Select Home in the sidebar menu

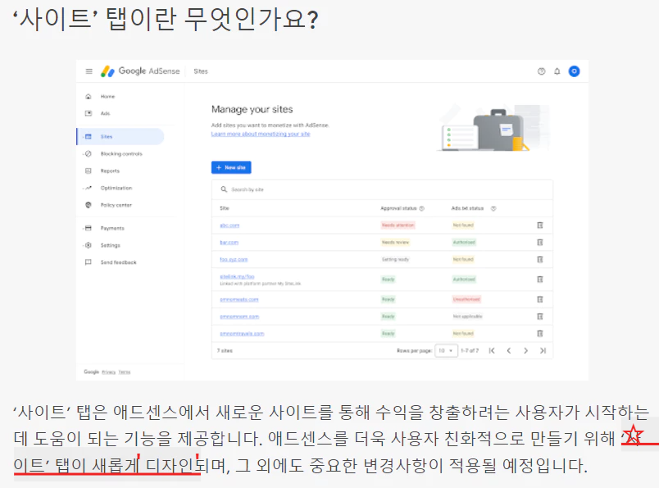click(107, 97)
